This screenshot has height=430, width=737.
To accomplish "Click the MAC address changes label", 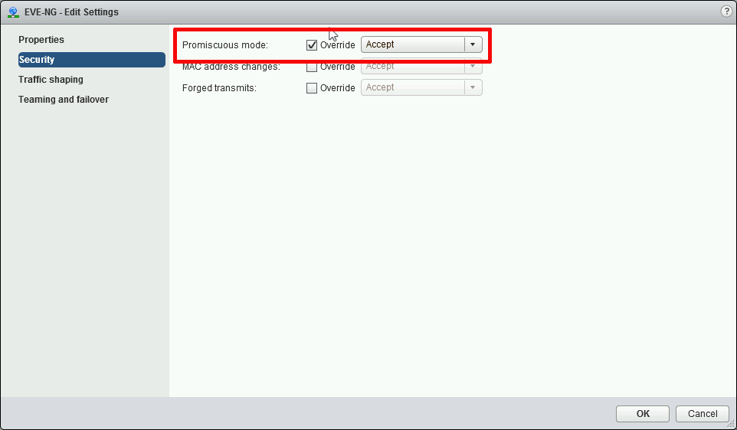I will [231, 67].
